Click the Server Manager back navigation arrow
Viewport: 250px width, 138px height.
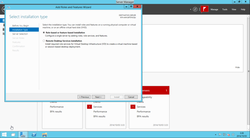click(x=3, y=9)
